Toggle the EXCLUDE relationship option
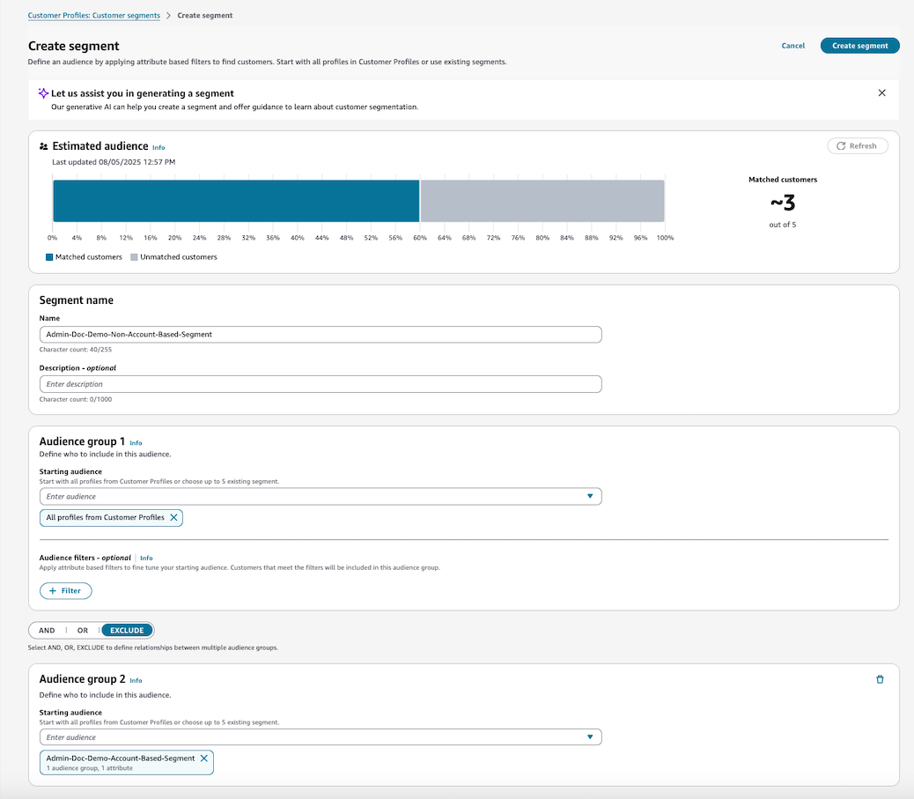This screenshot has height=799, width=914. tap(127, 630)
